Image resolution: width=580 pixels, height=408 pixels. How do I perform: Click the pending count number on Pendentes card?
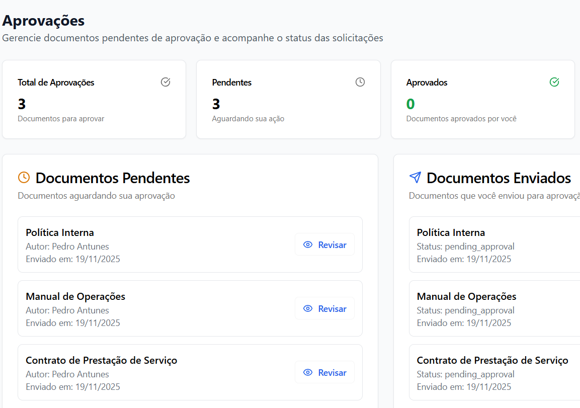(216, 104)
